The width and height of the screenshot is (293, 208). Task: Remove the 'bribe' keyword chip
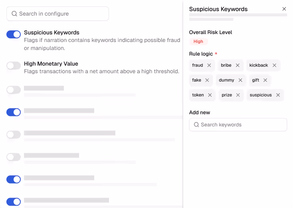tap(238, 65)
